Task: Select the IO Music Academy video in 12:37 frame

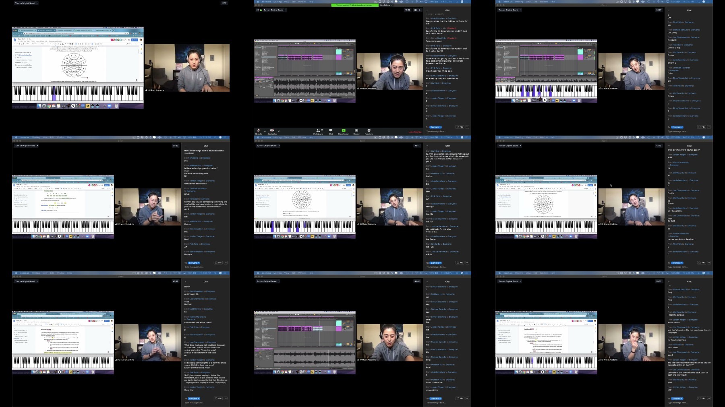Action: click(x=187, y=68)
